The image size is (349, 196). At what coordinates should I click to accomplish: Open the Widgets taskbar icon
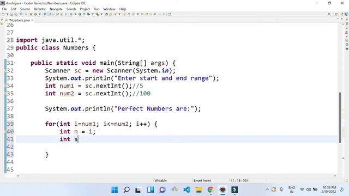pos(151,190)
